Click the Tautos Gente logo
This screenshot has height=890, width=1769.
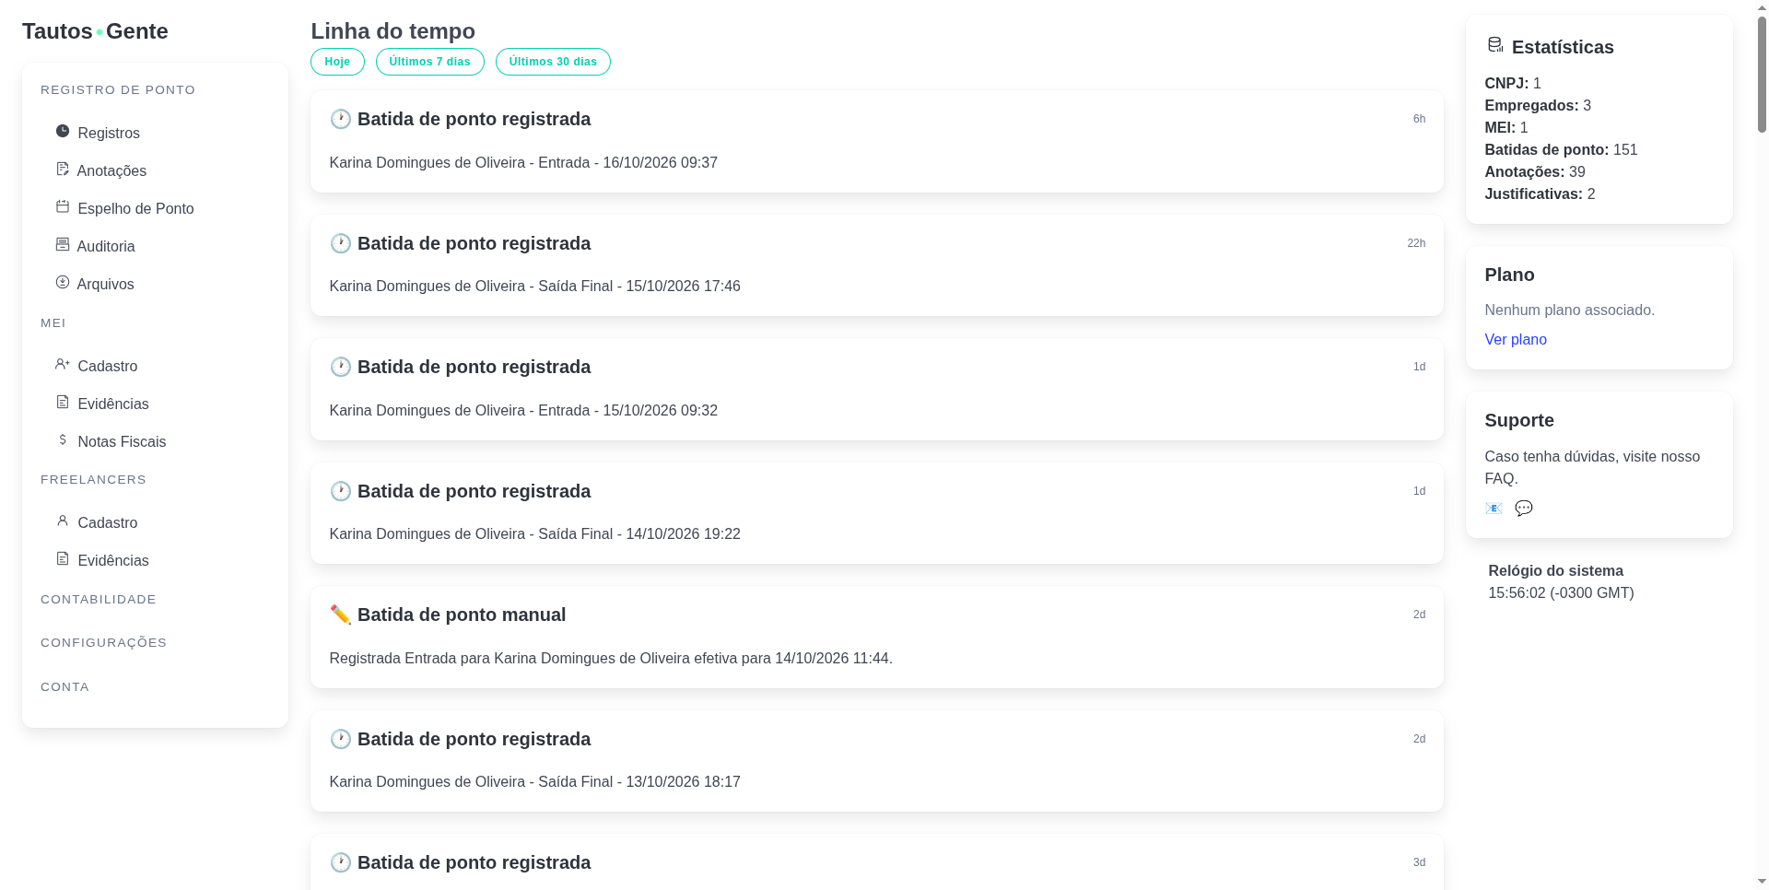[95, 31]
